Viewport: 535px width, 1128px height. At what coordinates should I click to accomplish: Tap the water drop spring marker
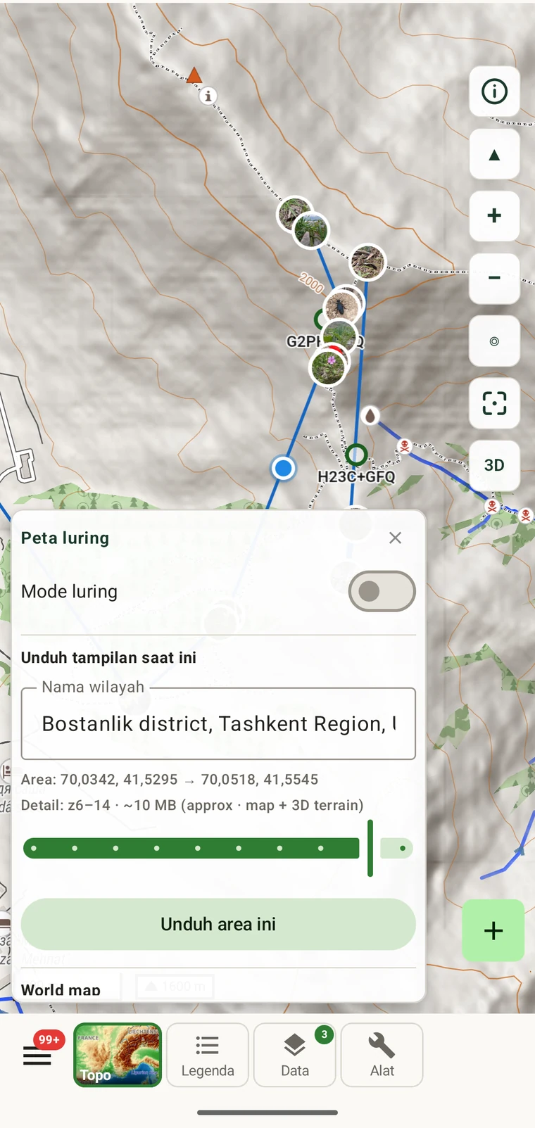pos(370,415)
